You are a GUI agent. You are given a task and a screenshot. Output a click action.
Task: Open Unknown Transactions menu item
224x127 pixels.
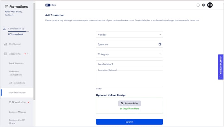coord(16,73)
